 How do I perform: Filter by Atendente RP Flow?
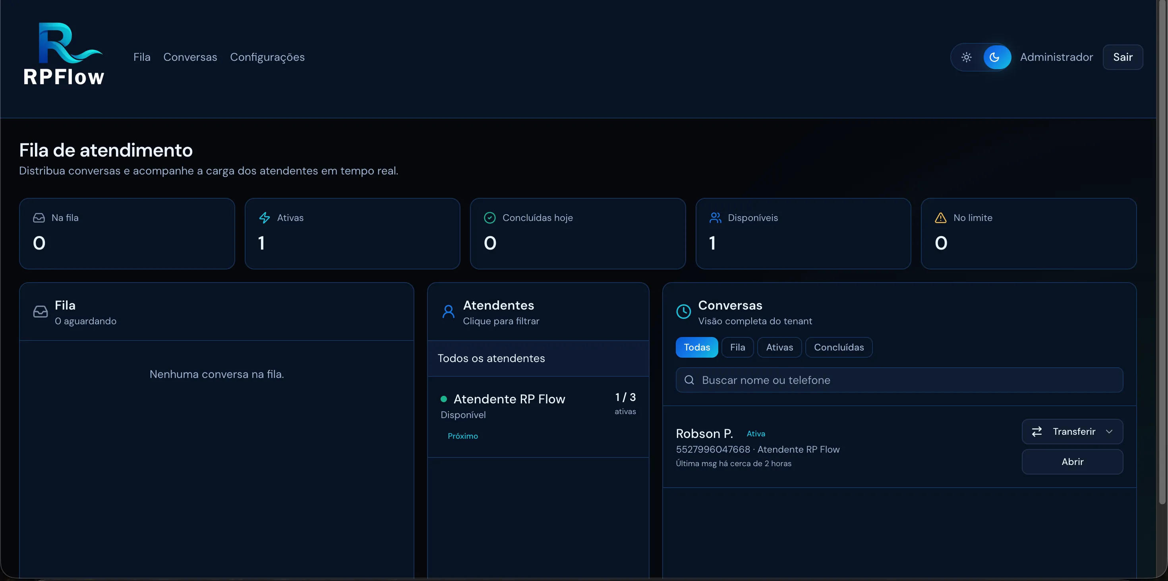538,417
